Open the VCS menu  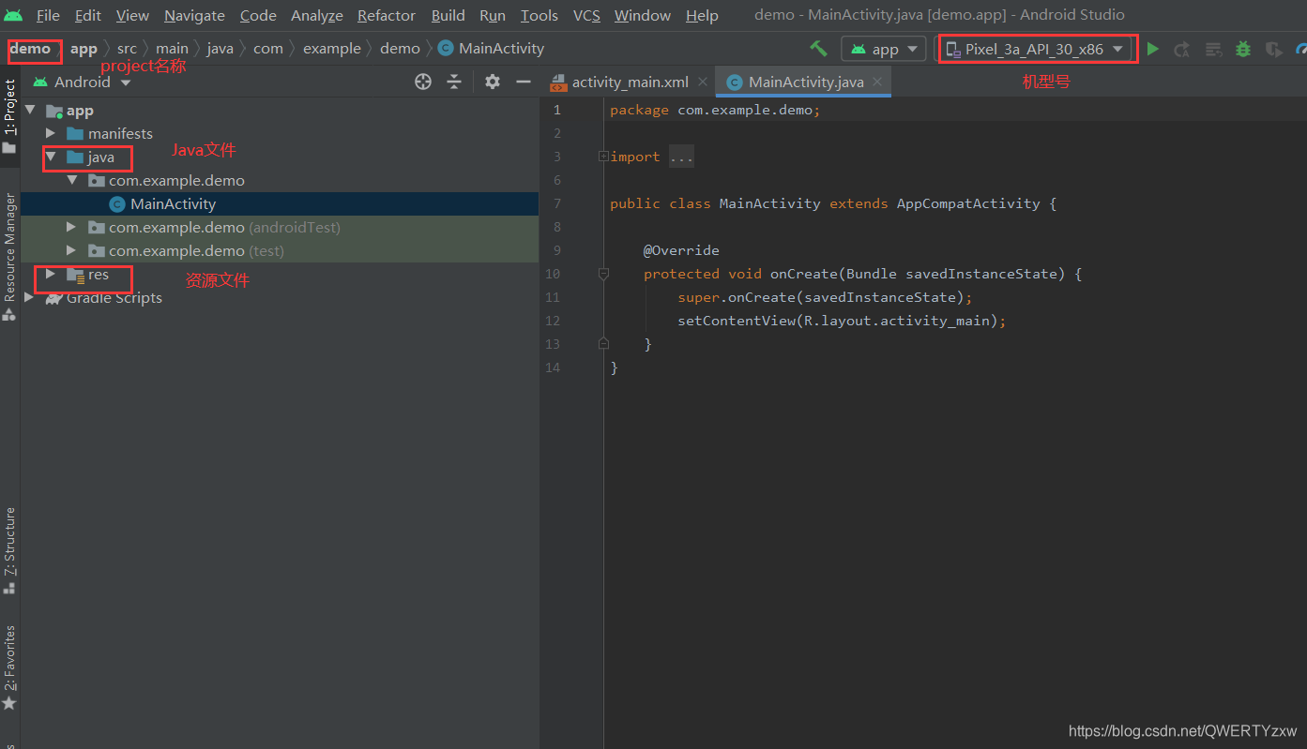pyautogui.click(x=587, y=15)
